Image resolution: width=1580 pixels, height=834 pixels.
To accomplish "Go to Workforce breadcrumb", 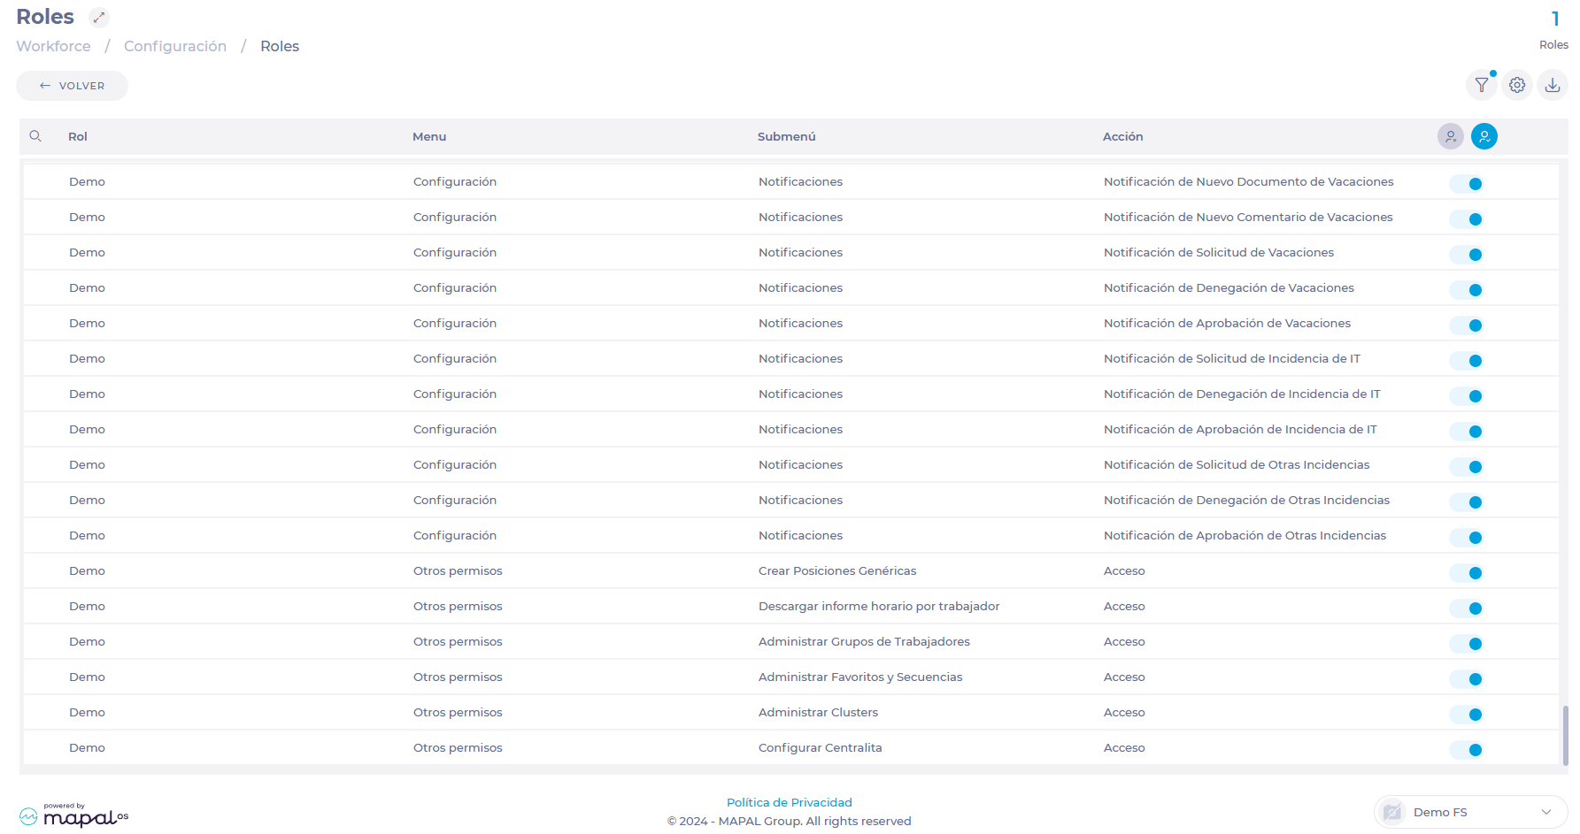I will tap(53, 46).
